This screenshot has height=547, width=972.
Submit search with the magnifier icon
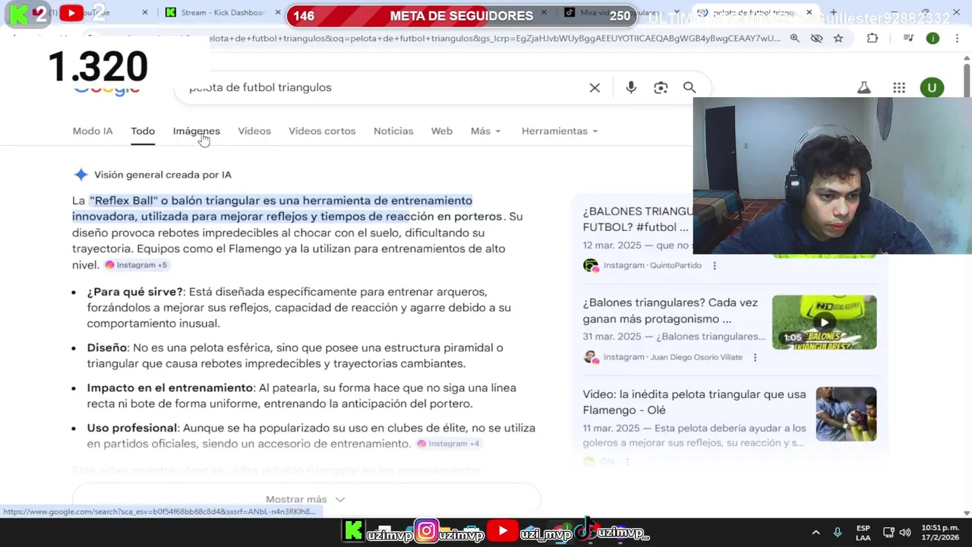pyautogui.click(x=690, y=87)
